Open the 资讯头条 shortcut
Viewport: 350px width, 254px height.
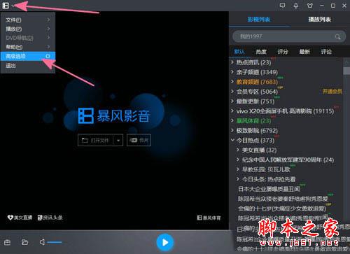[x=50, y=218]
